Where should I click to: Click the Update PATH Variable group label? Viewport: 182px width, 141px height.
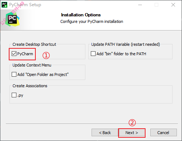coord(125,44)
